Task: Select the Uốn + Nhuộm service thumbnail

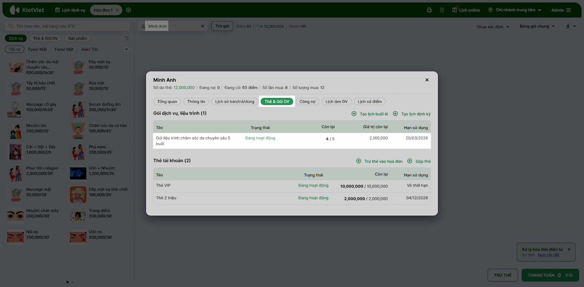Action: tap(78, 173)
